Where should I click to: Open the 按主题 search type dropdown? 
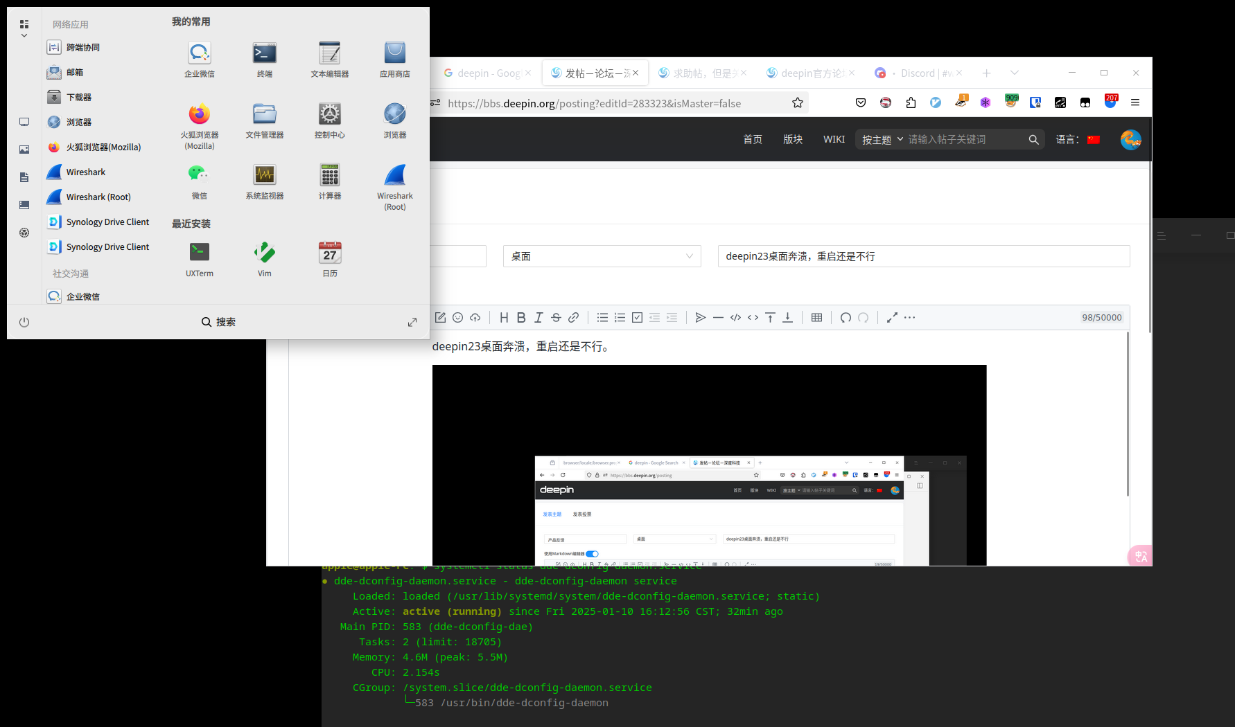pyautogui.click(x=882, y=139)
